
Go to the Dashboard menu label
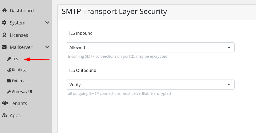click(x=22, y=11)
